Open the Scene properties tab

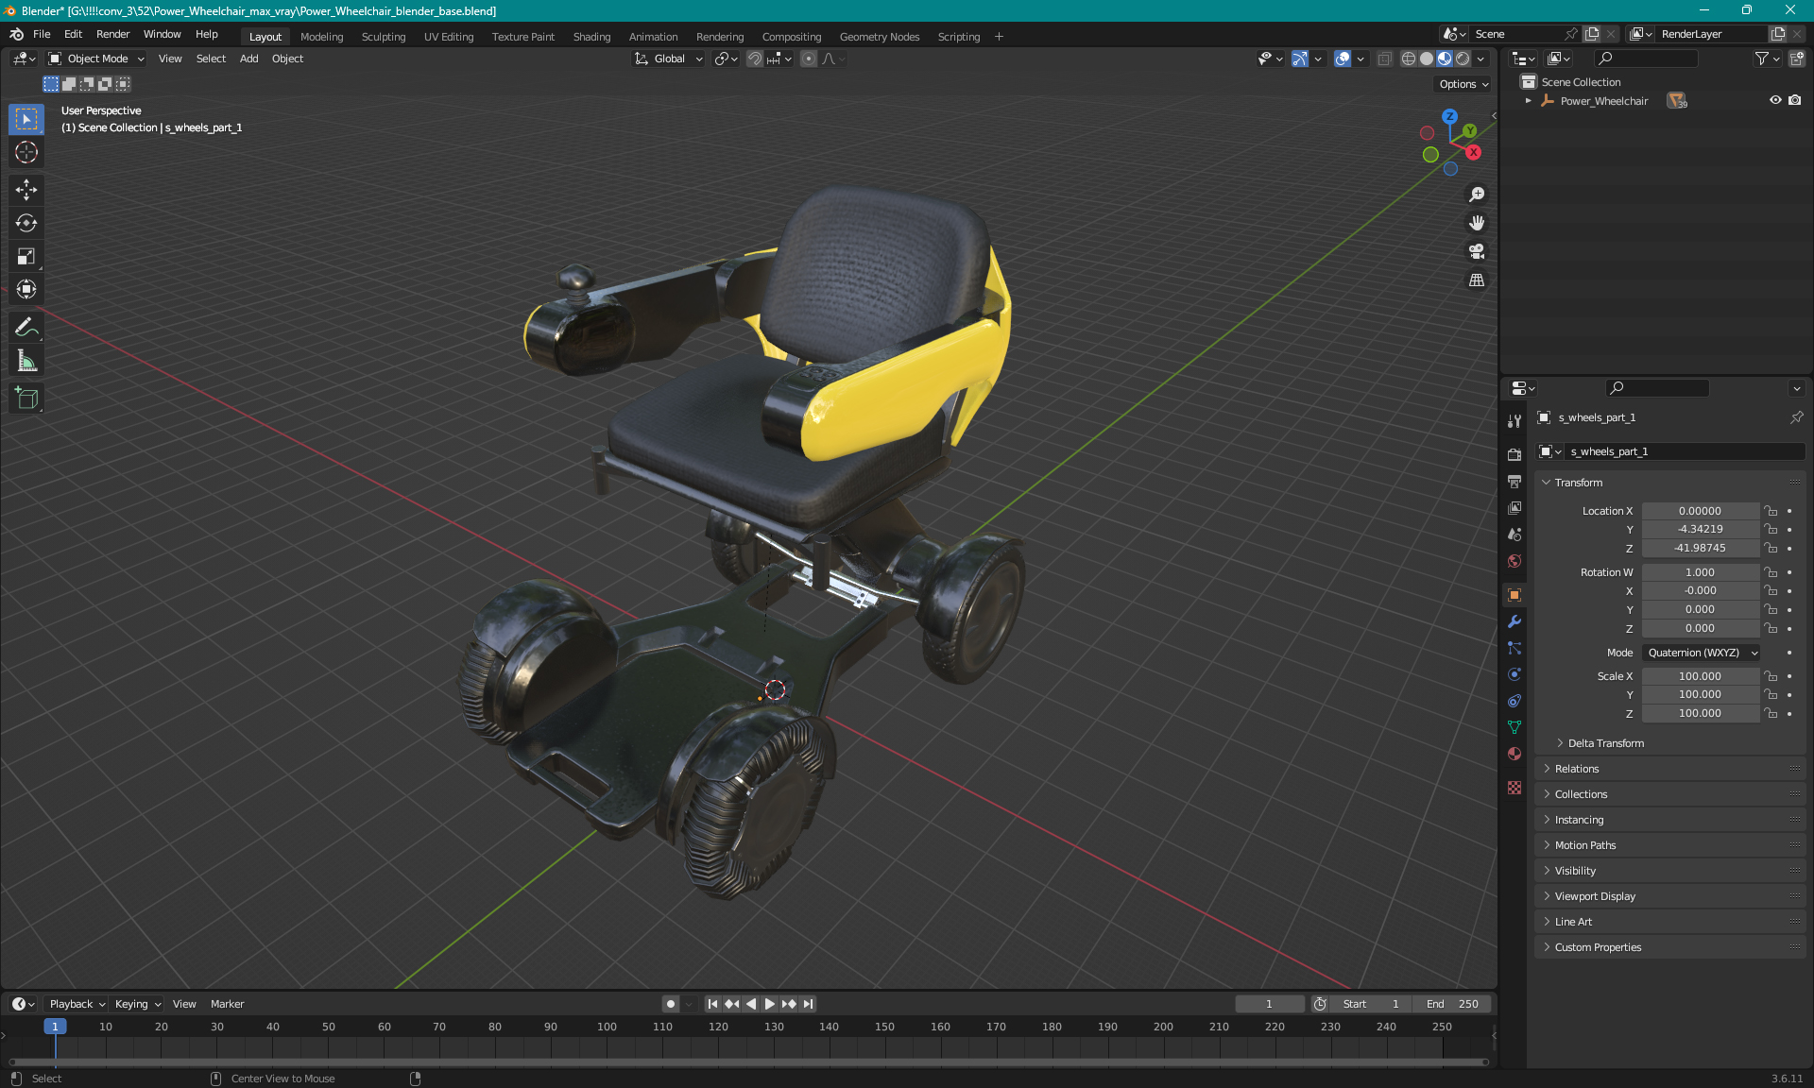1515,535
